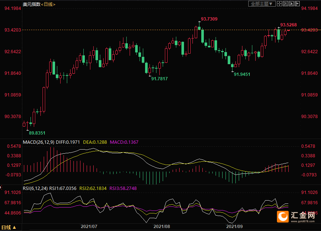321x231 pixels.
Task: Click the MACD right axis 0.1297 value
Action: pyautogui.click(x=308, y=165)
